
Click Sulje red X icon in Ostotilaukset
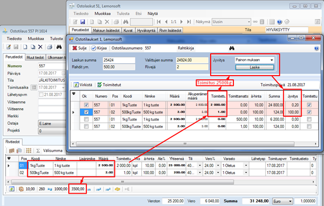point(75,48)
